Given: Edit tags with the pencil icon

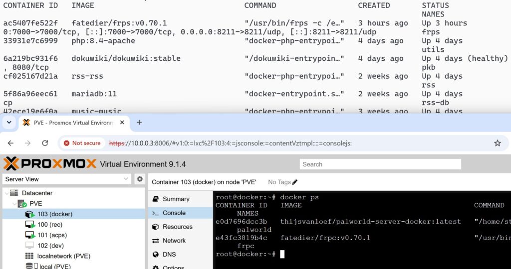Looking at the screenshot, I should (294, 182).
